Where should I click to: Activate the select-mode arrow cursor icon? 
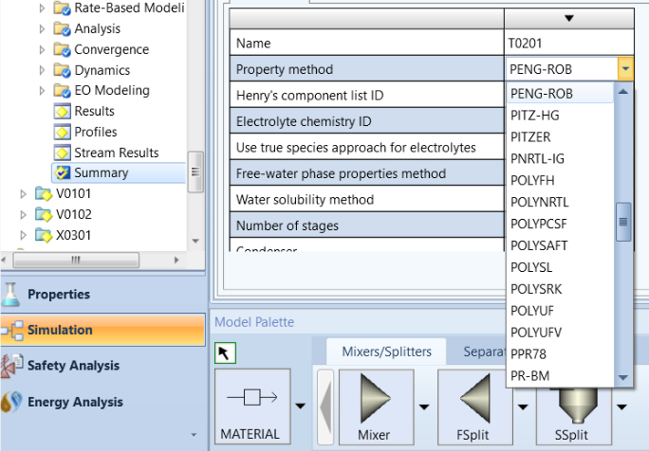click(x=227, y=353)
